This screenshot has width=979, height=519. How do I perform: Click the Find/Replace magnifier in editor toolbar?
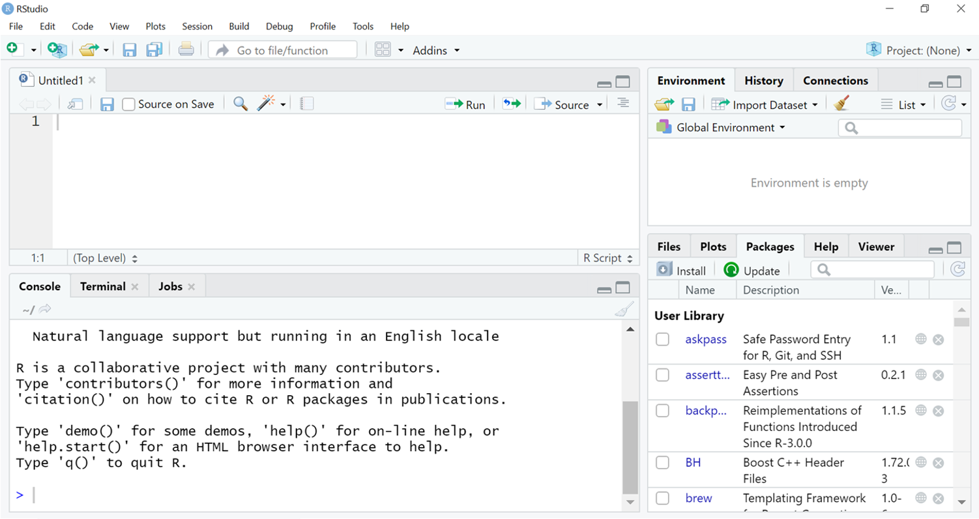(241, 104)
